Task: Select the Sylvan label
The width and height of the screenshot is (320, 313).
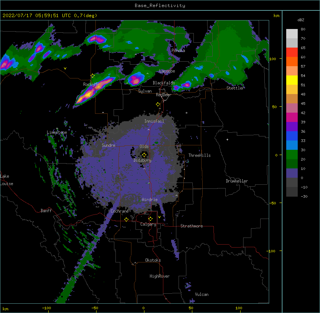Action: pos(145,91)
